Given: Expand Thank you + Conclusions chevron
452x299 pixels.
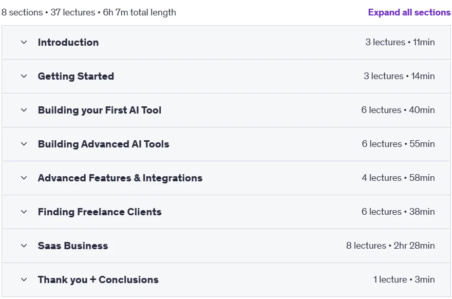Looking at the screenshot, I should coord(24,279).
